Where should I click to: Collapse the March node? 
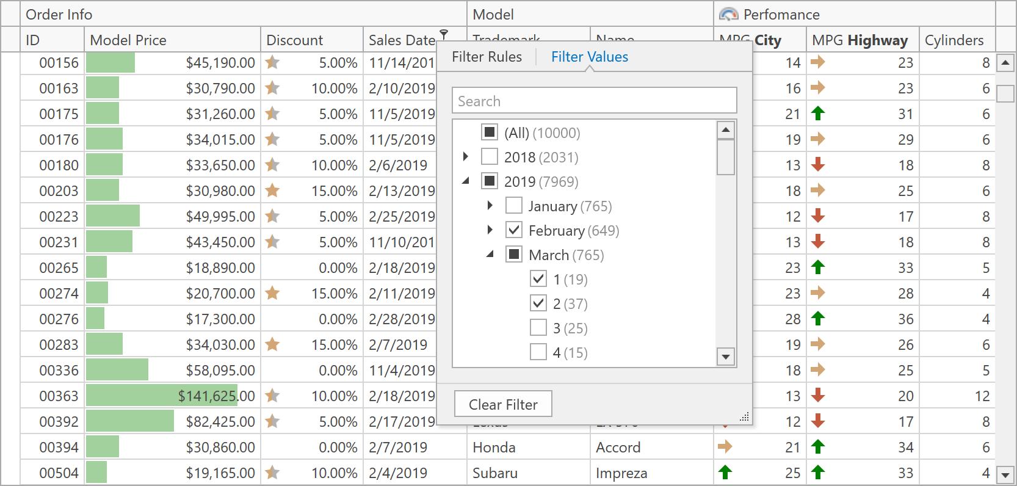(490, 255)
